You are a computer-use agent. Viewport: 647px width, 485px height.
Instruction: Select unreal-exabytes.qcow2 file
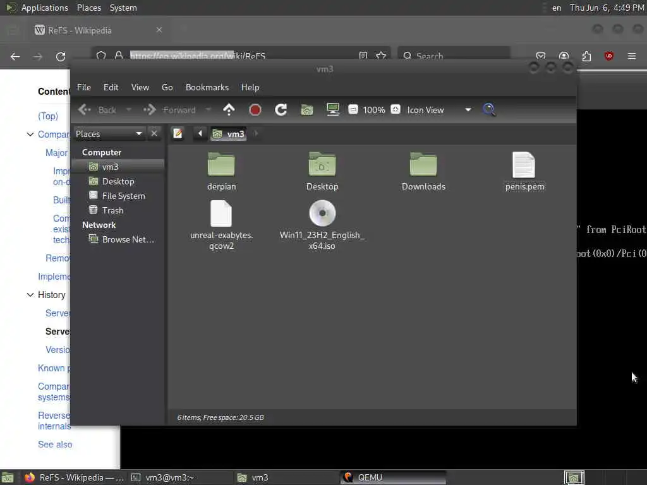pos(221,225)
